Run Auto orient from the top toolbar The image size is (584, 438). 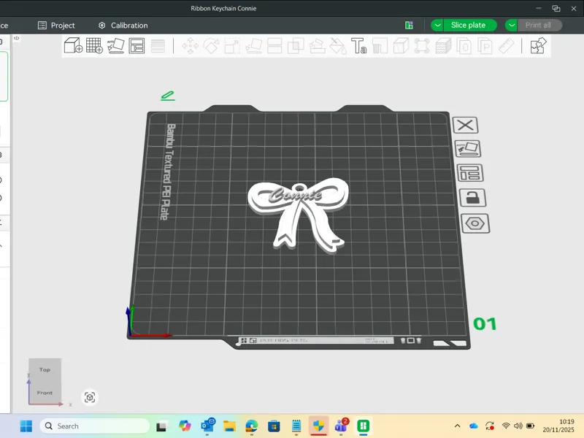pos(115,46)
